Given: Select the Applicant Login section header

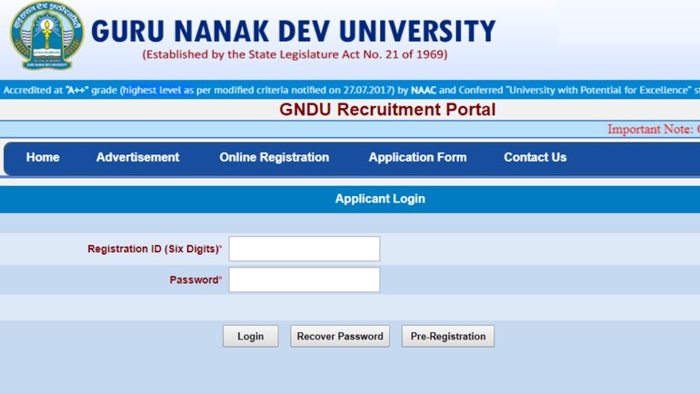Looking at the screenshot, I should coord(380,199).
